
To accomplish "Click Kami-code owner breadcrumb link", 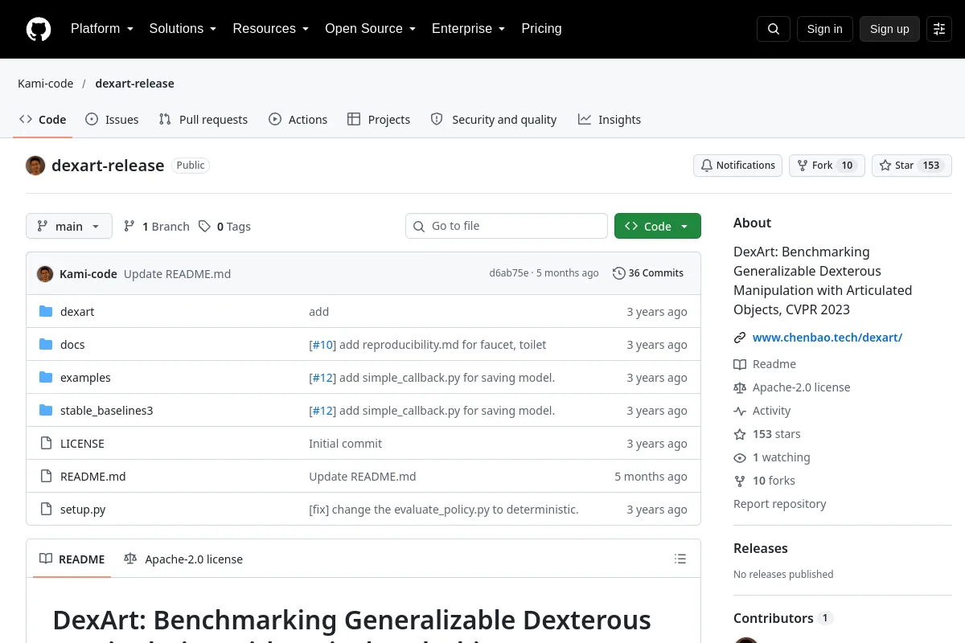I will point(46,84).
